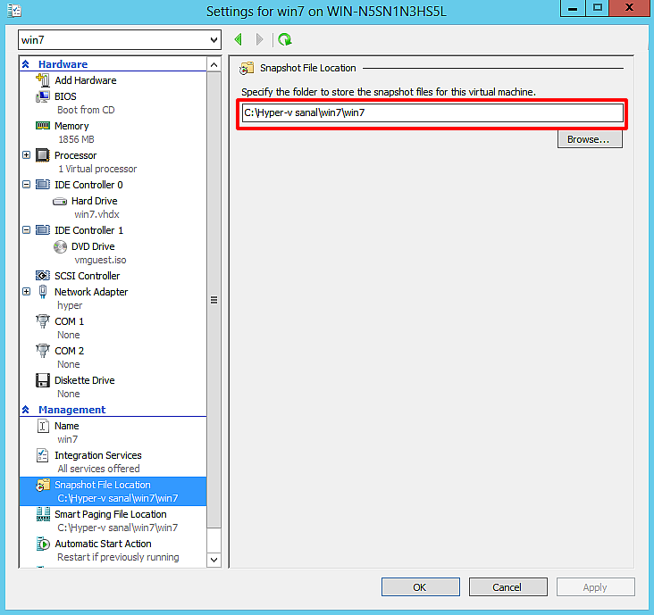Screen dimensions: 654x615
Task: Collapse the IDE Controller 0 node
Action: pyautogui.click(x=26, y=184)
